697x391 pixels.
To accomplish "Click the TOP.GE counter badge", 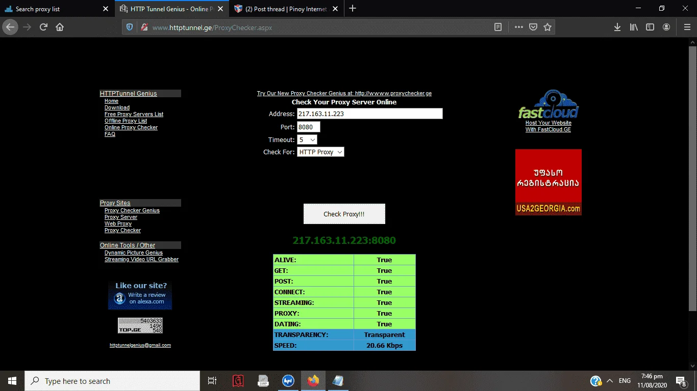I will [x=140, y=325].
